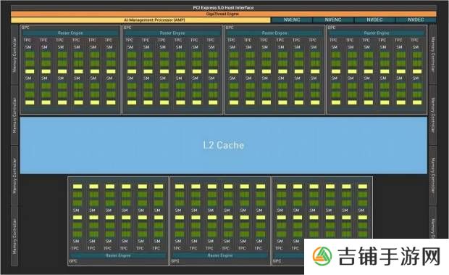This screenshot has height=275, width=449.
Task: Click the orange GigaThread Engine bar
Action: (x=224, y=14)
